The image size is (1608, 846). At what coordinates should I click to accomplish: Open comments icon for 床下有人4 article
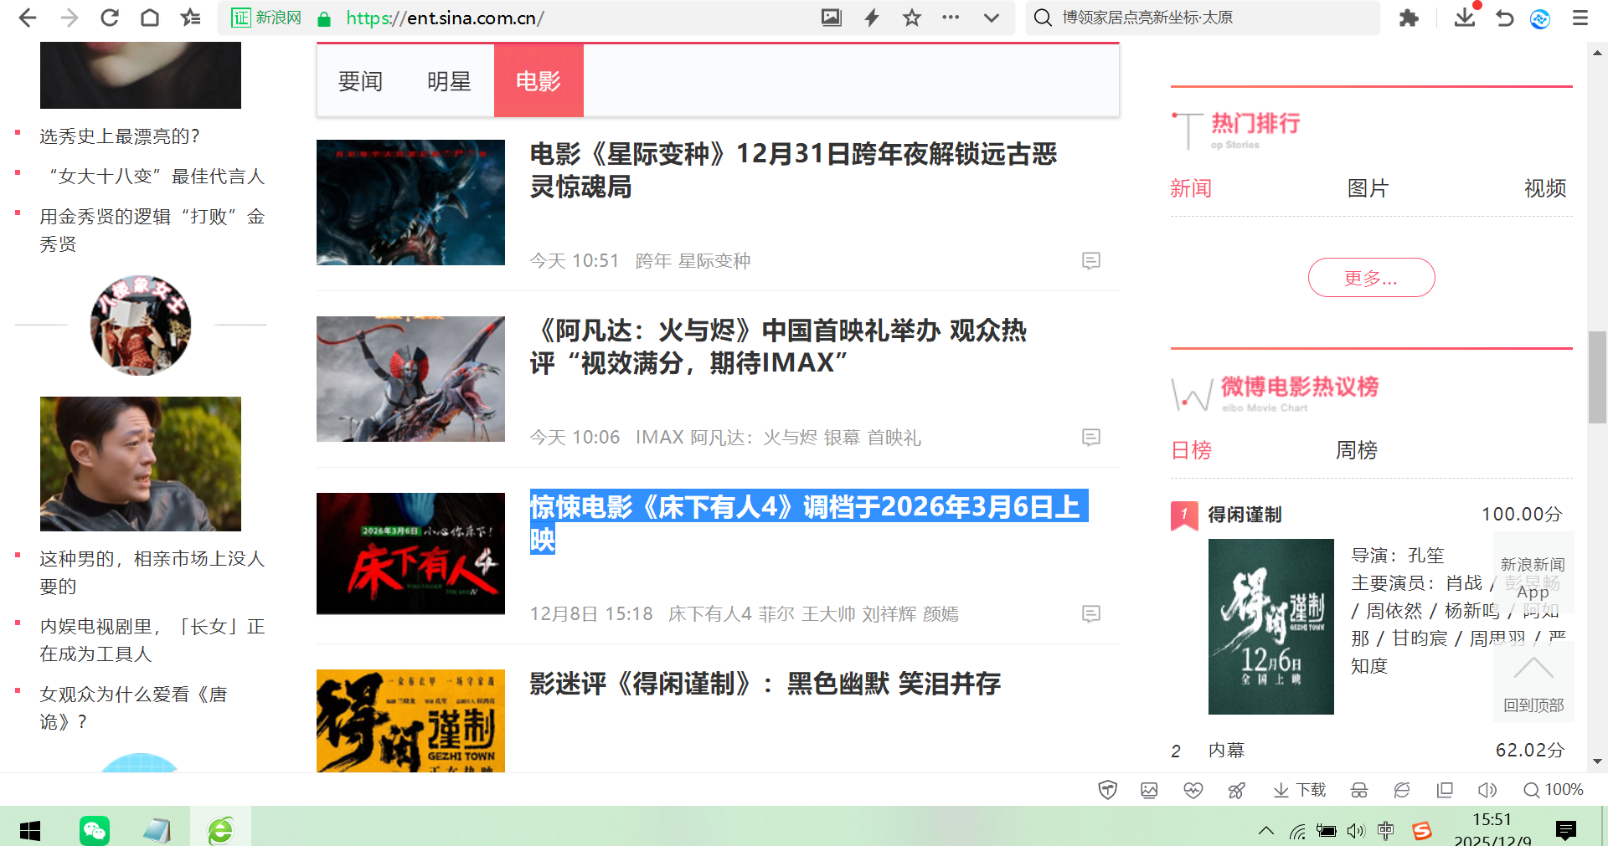(1090, 614)
